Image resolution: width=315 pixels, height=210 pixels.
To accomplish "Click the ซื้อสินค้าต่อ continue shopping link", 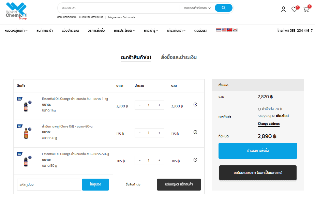I will point(133,184).
